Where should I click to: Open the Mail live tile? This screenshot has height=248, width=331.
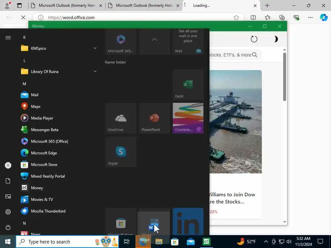pyautogui.click(x=188, y=42)
